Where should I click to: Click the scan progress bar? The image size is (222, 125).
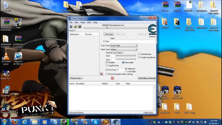click(x=115, y=28)
